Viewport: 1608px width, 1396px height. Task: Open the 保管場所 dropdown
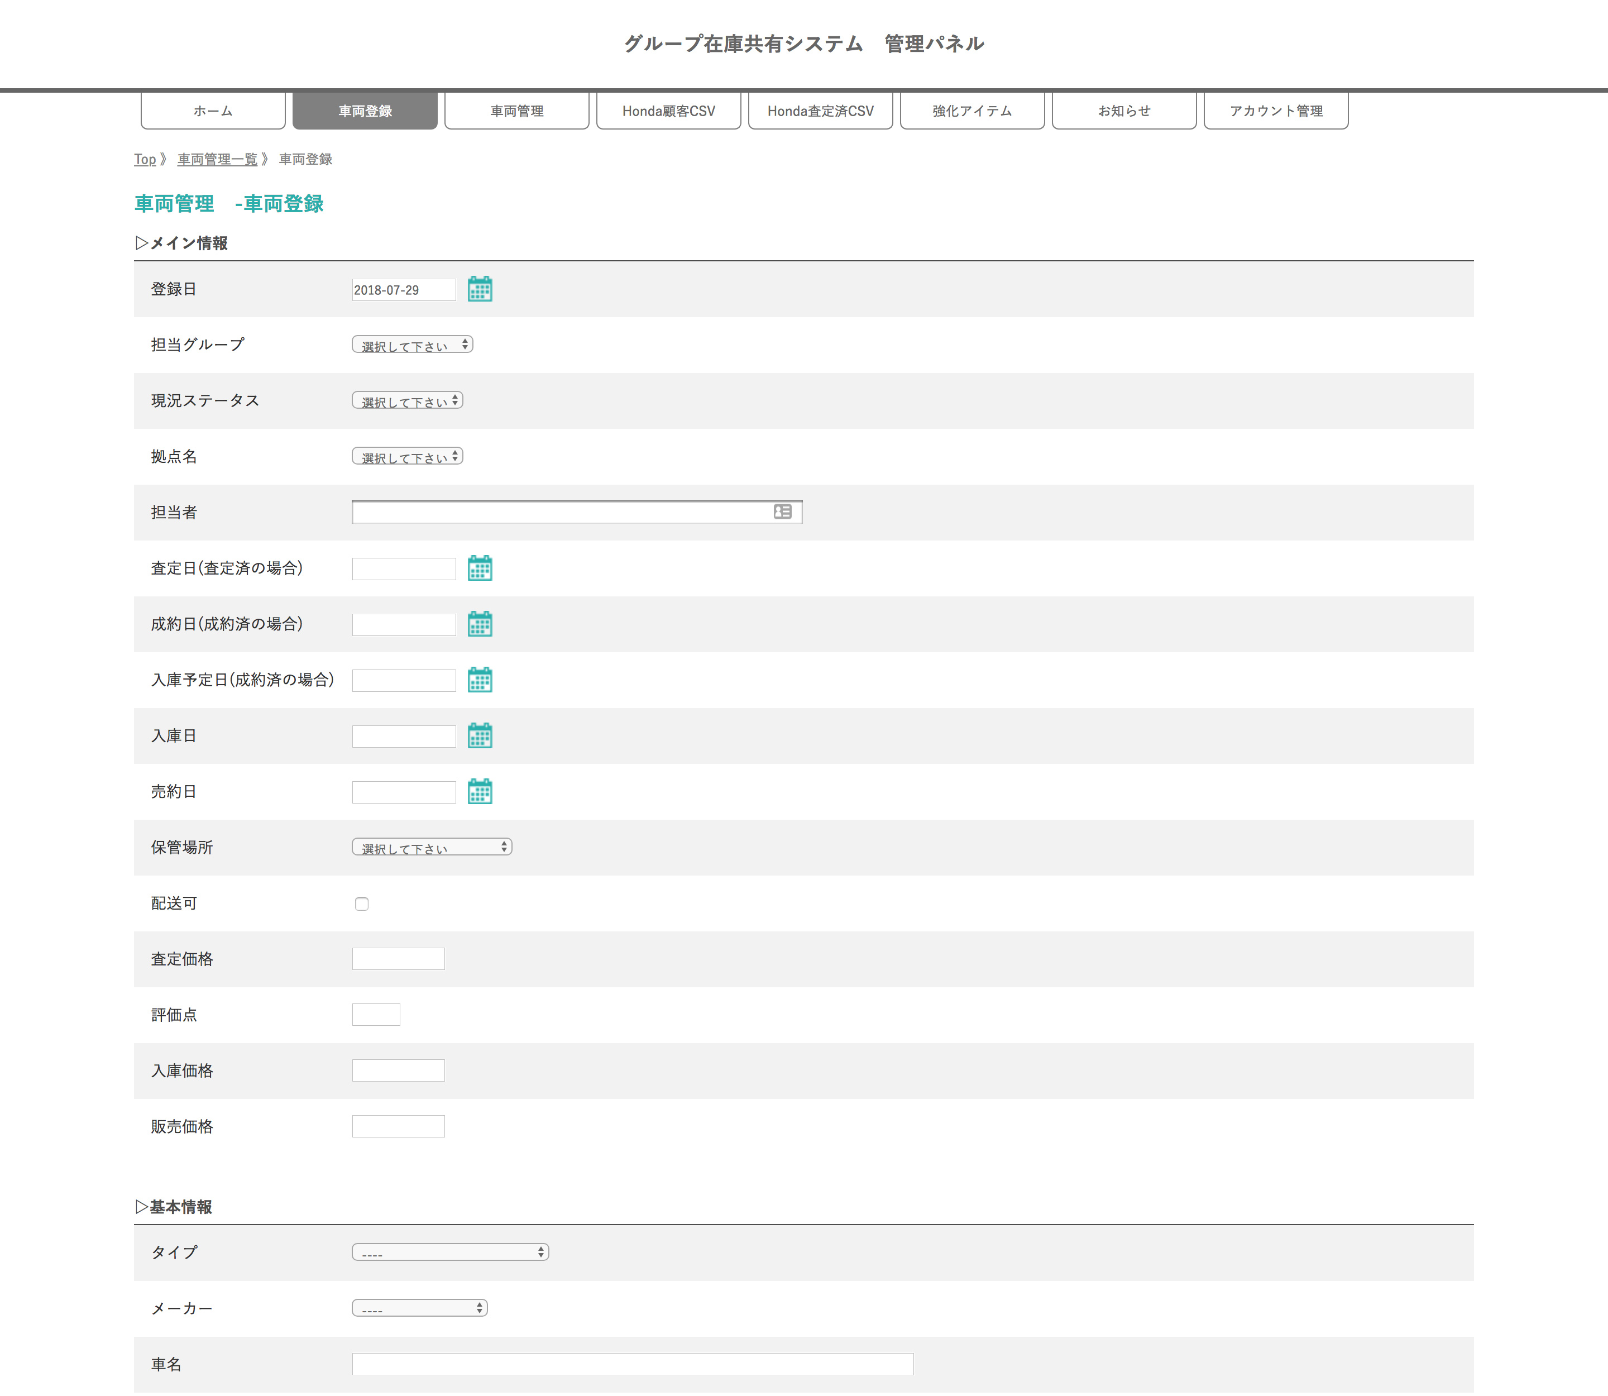pos(432,847)
